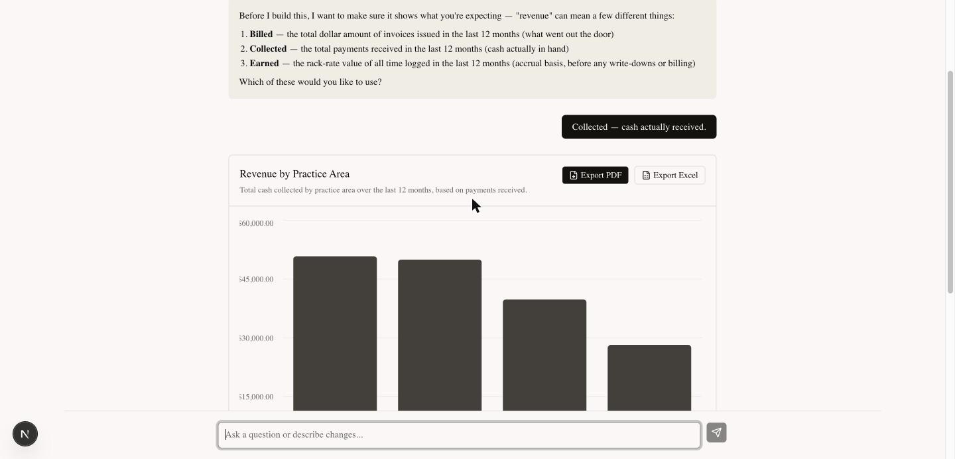Click the Export PDF button
This screenshot has width=955, height=459.
tap(595, 176)
